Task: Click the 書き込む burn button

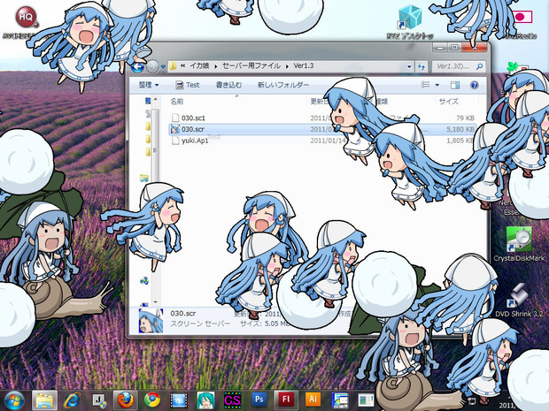Action: (229, 85)
